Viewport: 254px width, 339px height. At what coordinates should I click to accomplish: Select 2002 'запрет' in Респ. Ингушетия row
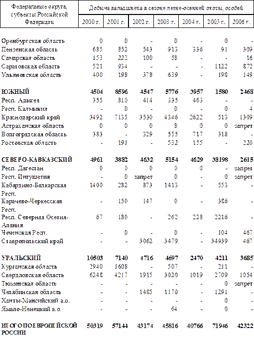coord(143,177)
